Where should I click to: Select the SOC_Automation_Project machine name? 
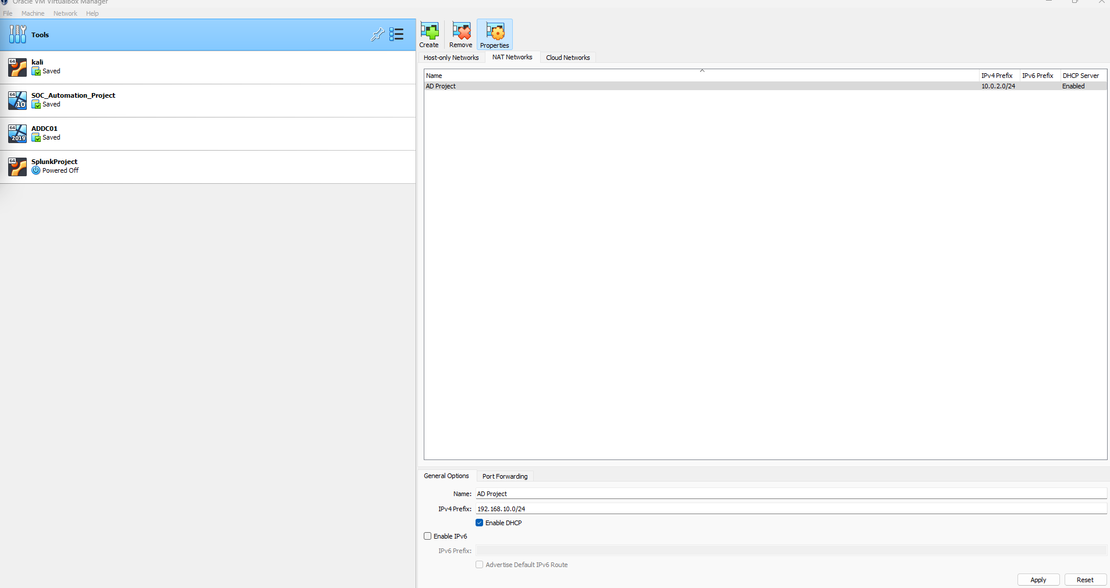click(73, 95)
